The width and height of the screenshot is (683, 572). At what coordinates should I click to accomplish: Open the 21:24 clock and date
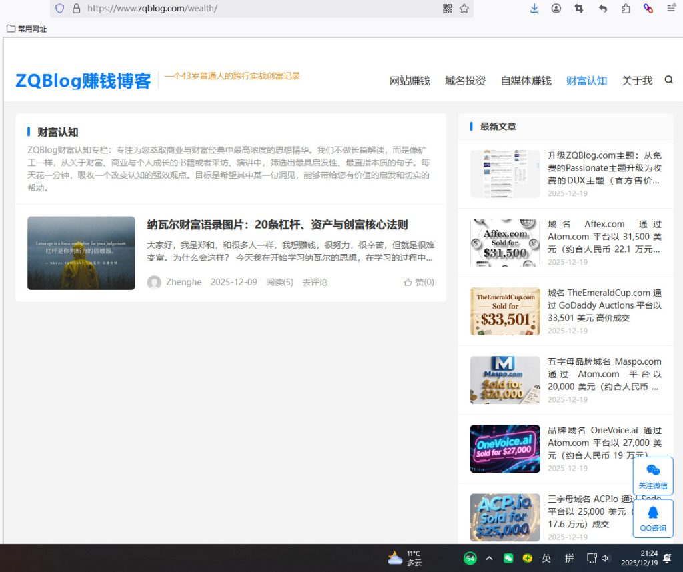pos(640,558)
